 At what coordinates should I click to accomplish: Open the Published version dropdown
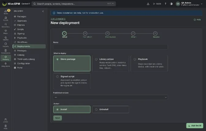click(110, 97)
